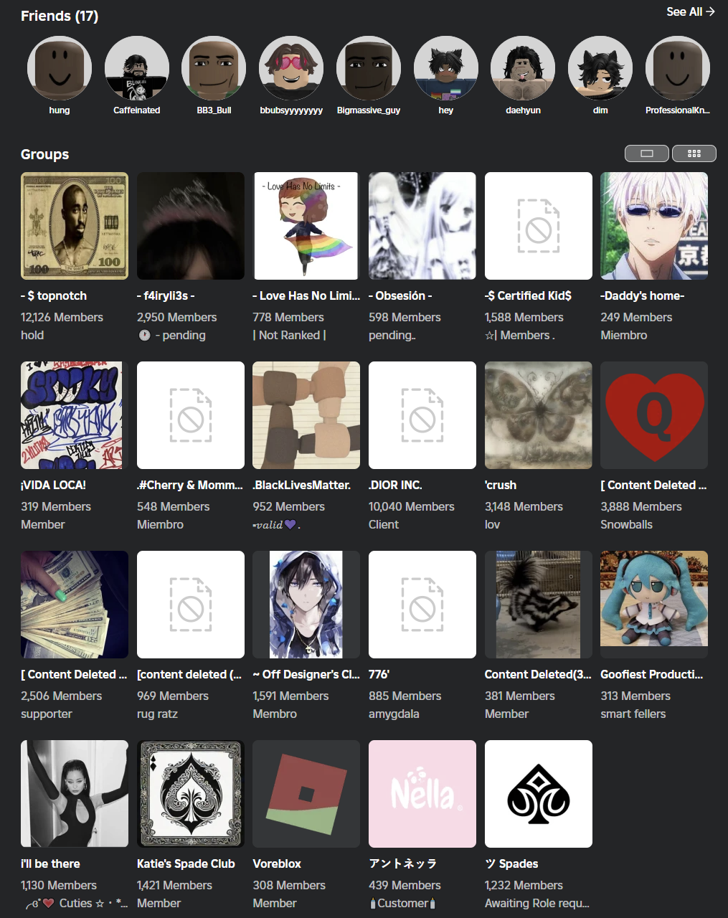Select the Goofiest Productions group image
The height and width of the screenshot is (918, 728).
coord(654,605)
